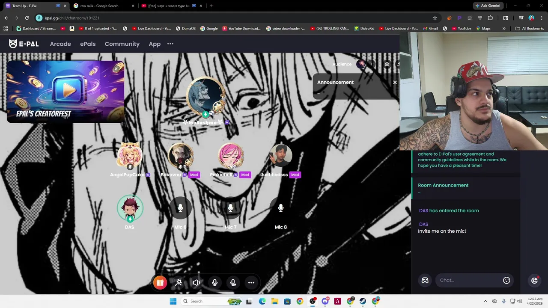Open the magic wand effects tool
The image size is (548, 308).
pyautogui.click(x=179, y=282)
